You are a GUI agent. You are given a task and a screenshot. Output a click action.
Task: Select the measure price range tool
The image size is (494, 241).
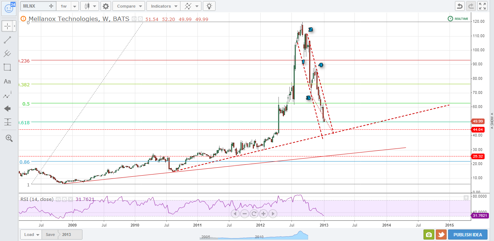pyautogui.click(x=7, y=122)
